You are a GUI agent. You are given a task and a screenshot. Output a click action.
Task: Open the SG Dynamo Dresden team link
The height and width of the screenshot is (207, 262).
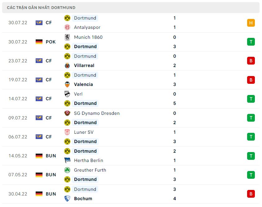pyautogui.click(x=97, y=113)
